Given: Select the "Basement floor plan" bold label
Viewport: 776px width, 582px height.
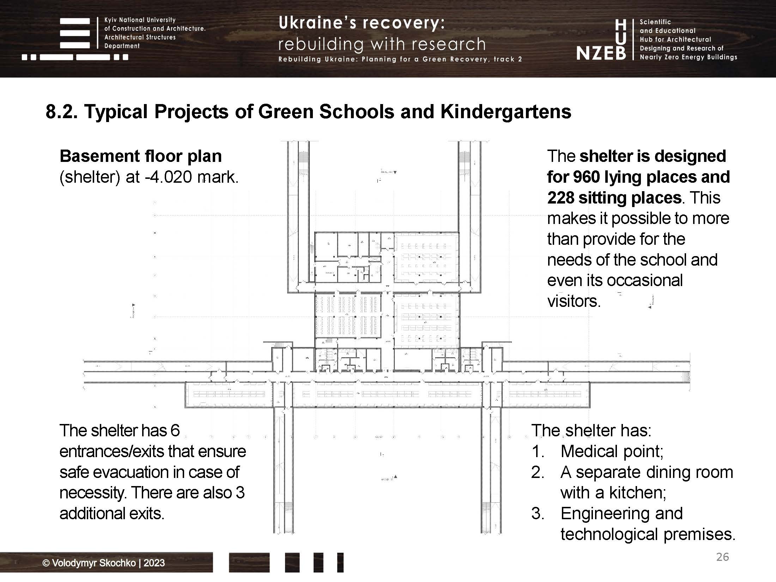Looking at the screenshot, I should [x=141, y=156].
